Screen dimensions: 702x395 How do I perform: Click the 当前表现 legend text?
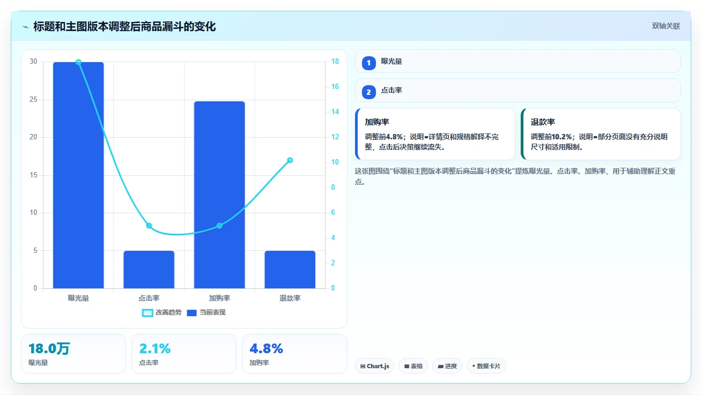pos(213,312)
